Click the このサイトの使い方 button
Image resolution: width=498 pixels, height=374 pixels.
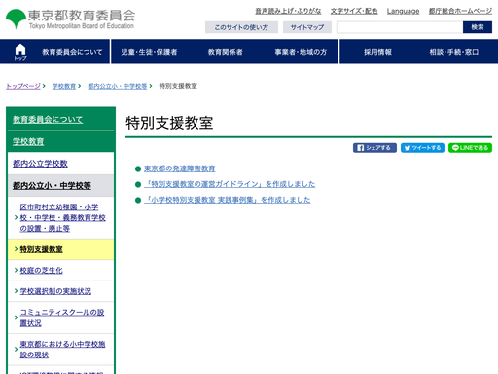tap(241, 27)
